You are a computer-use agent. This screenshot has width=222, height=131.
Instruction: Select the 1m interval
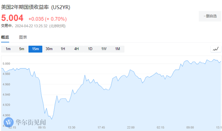(x=8, y=49)
